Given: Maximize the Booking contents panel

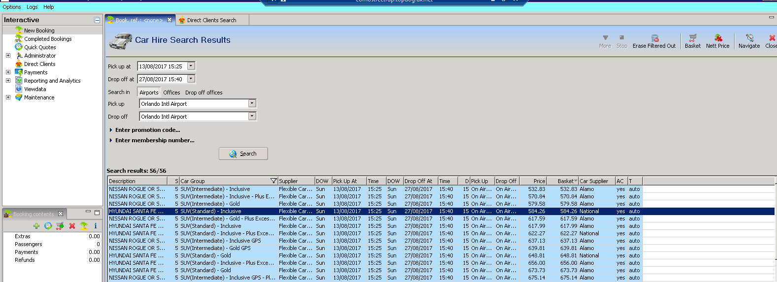Looking at the screenshot, I should click(x=97, y=213).
